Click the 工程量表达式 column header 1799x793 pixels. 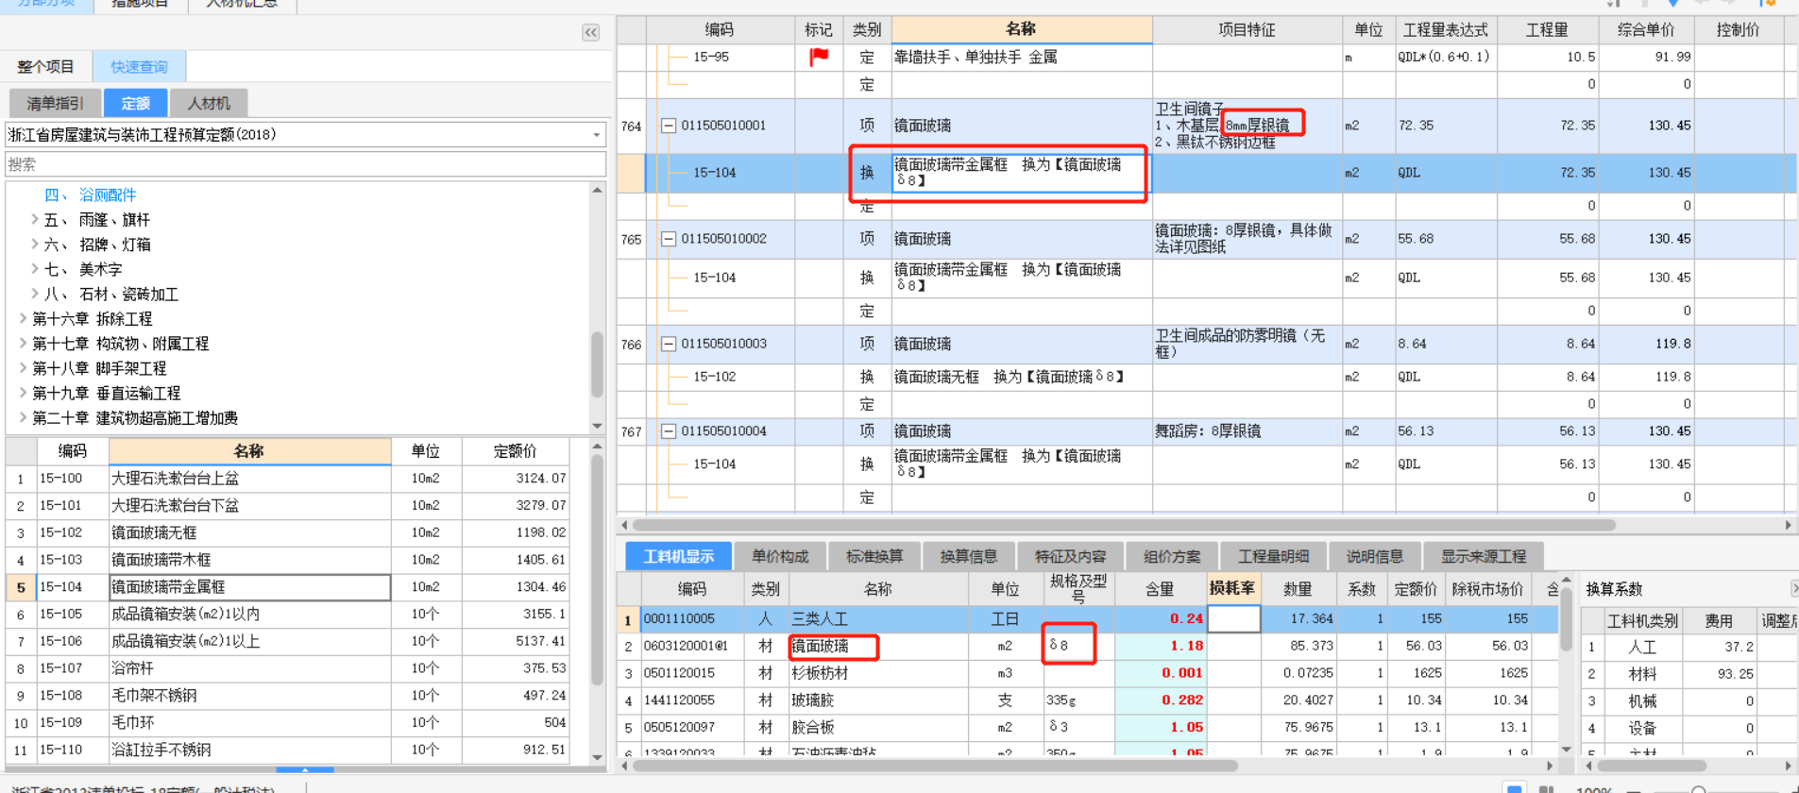click(1445, 30)
